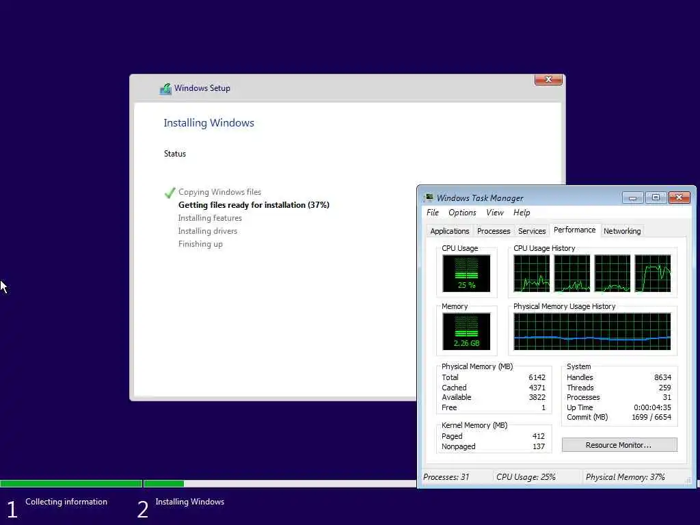Click the second CPU Usage History graph
Screen dimensions: 700x525
coord(572,273)
